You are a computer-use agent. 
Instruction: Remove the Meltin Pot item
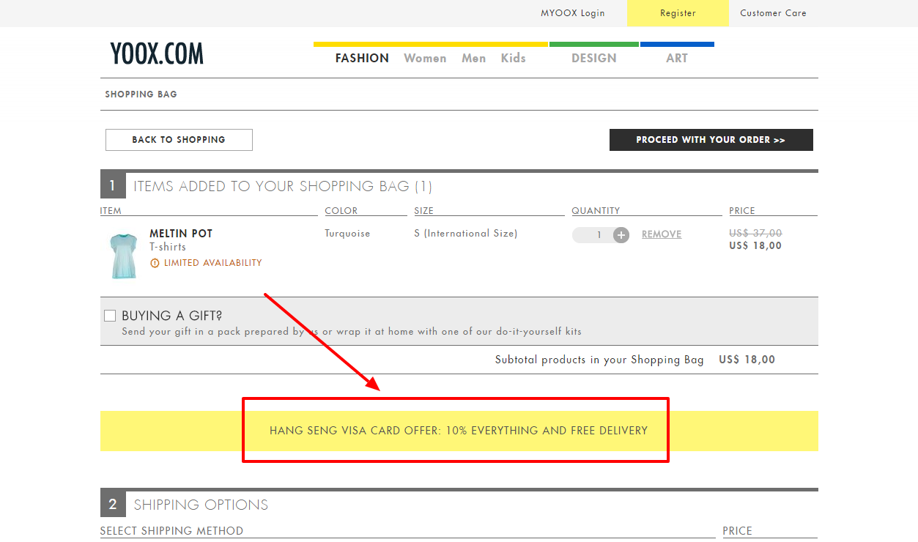(x=662, y=234)
